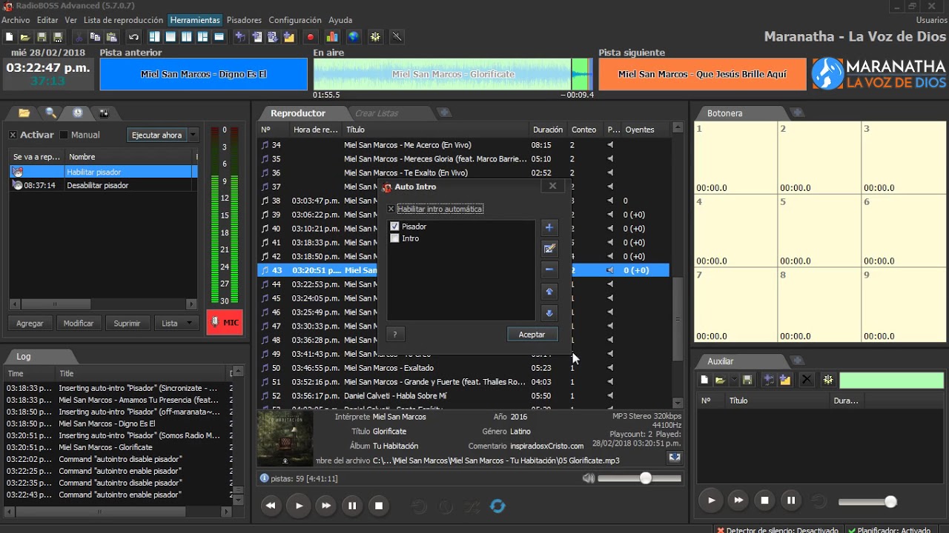This screenshot has height=533, width=949.
Task: Open the scheduler clock tab in left panel
Action: (78, 113)
